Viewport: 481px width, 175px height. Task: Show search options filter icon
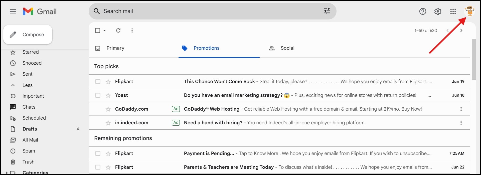(x=327, y=11)
